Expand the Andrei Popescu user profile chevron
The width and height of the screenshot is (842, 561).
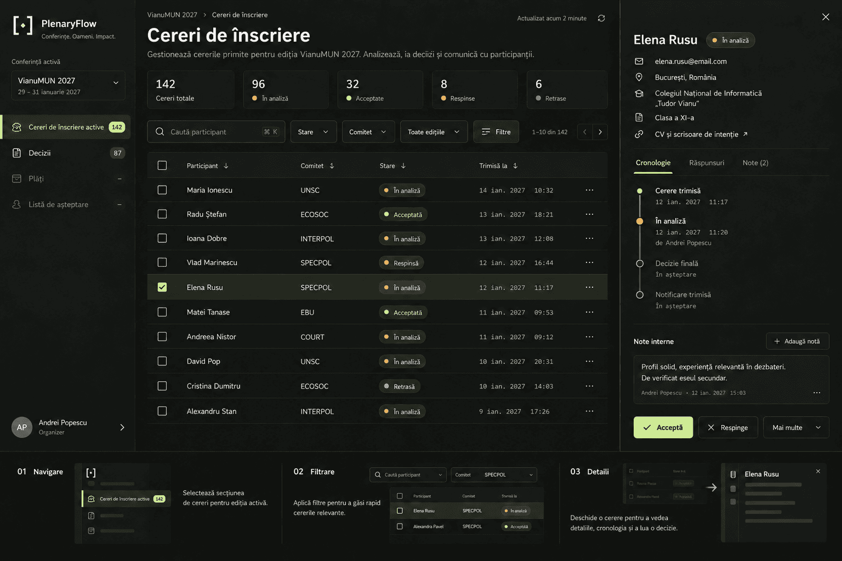pos(122,427)
